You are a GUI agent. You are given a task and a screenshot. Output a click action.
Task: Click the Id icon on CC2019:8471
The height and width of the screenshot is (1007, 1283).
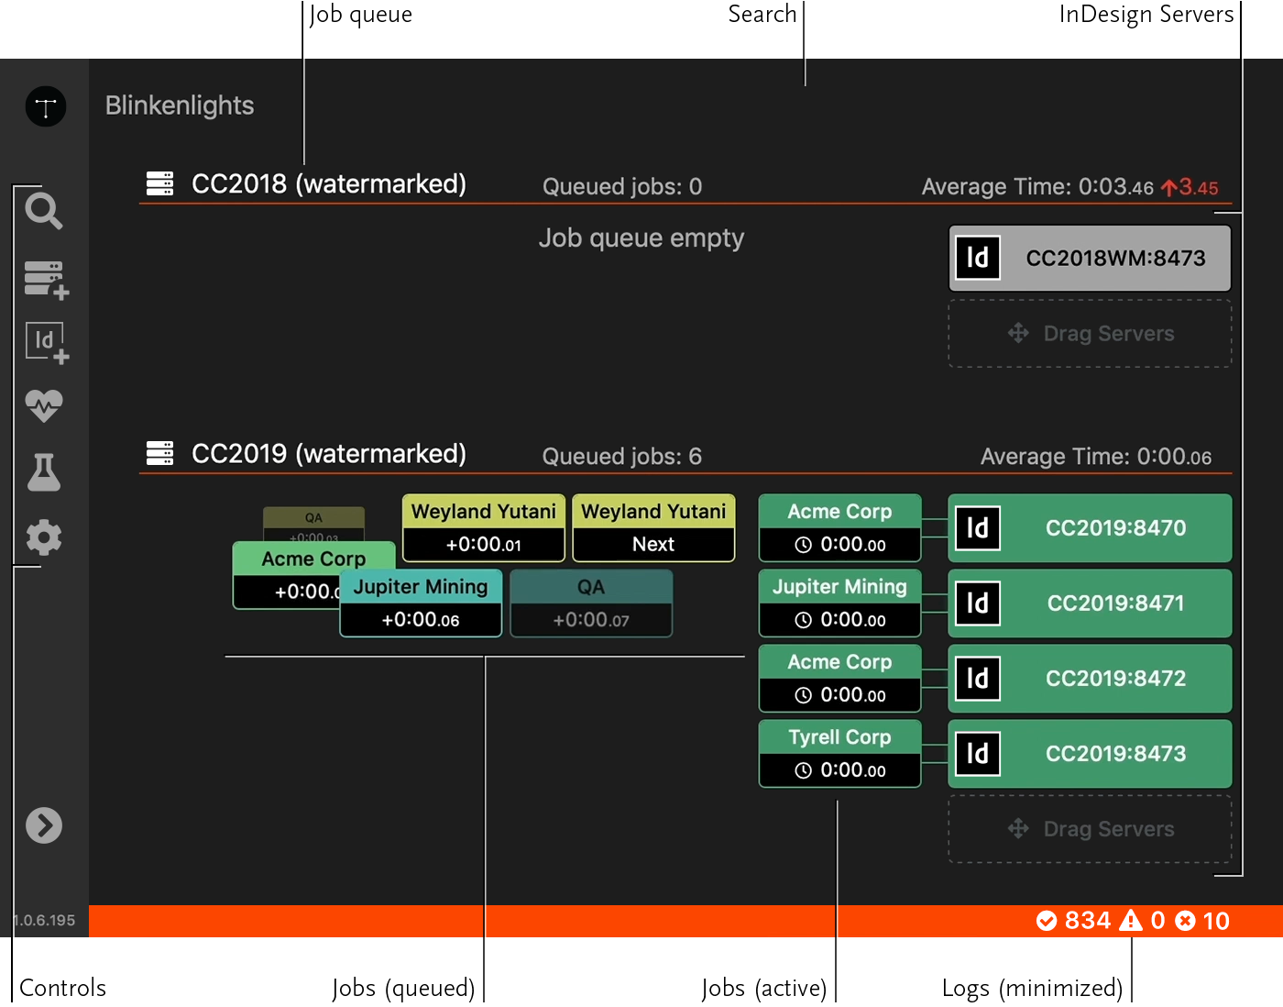pos(978,603)
